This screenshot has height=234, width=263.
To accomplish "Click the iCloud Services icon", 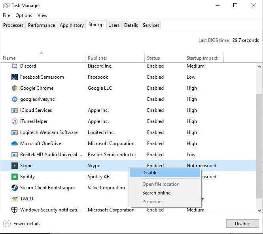I will pos(15,110).
